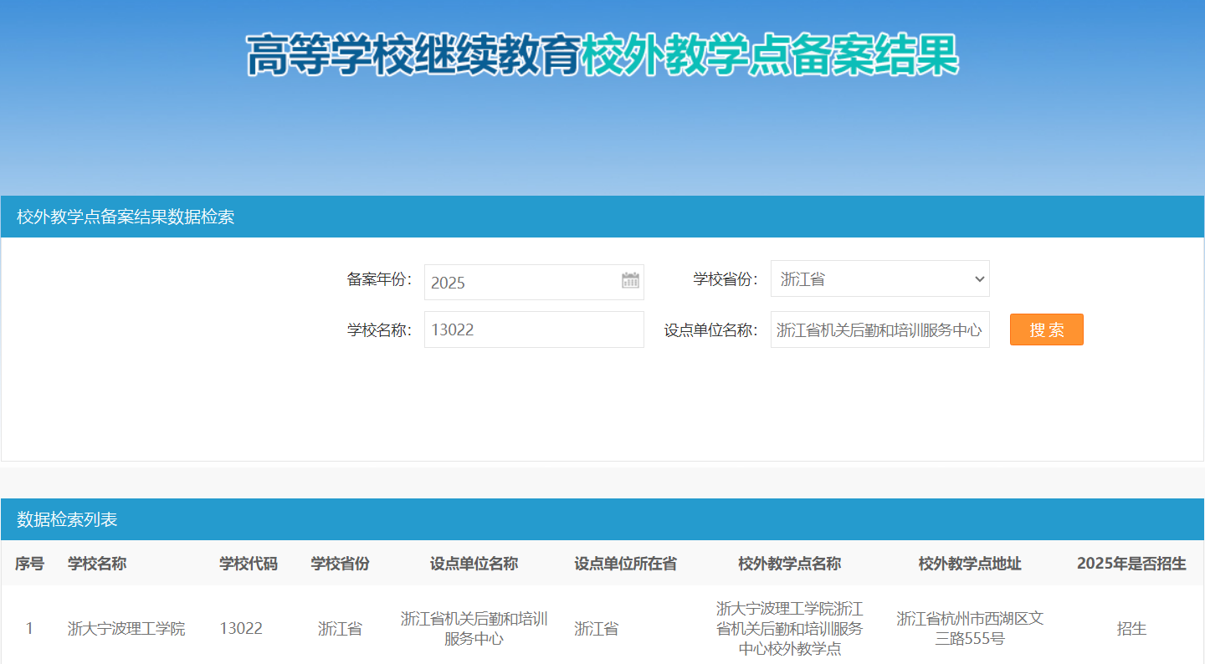Click the 学校代码 column header

coord(249,564)
